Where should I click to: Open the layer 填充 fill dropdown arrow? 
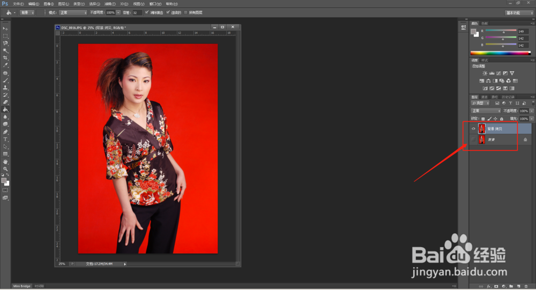pyautogui.click(x=532, y=119)
